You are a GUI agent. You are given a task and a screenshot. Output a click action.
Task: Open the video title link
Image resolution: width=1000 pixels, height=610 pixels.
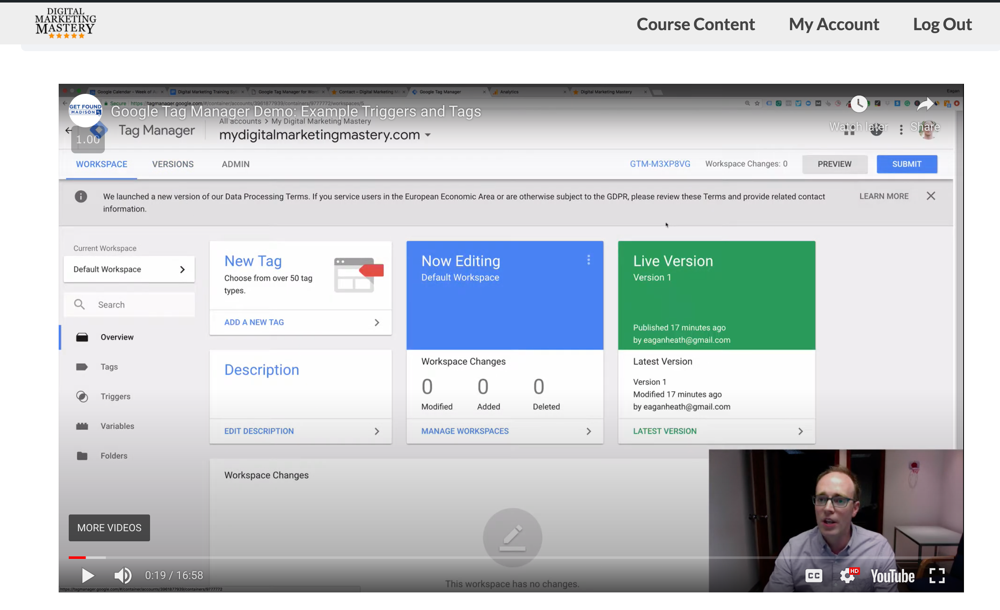296,111
